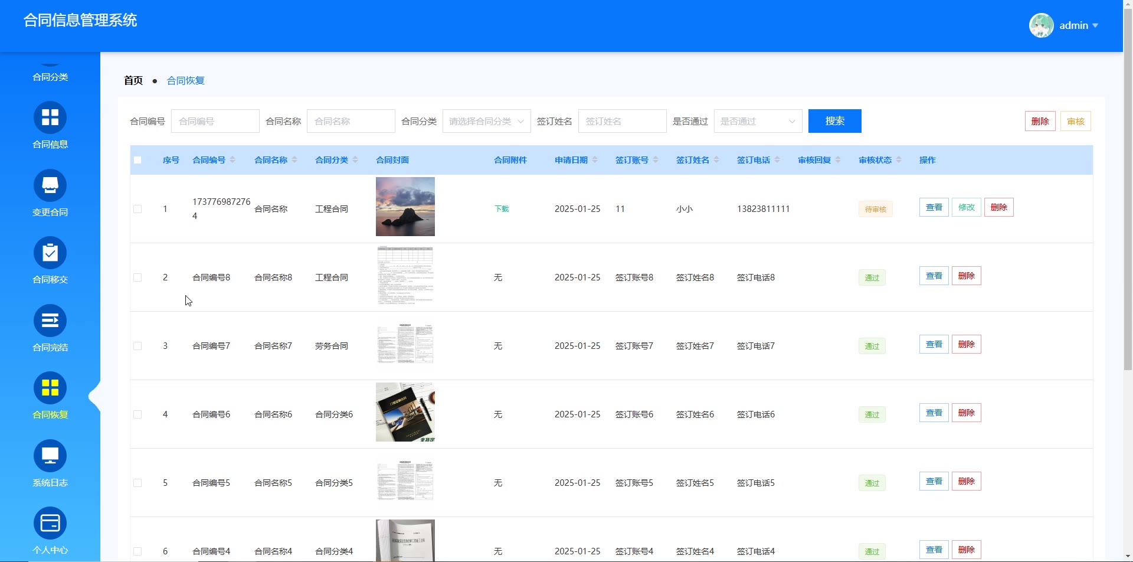Image resolution: width=1133 pixels, height=562 pixels.
Task: Check the checkbox for row 1
Action: pyautogui.click(x=137, y=209)
